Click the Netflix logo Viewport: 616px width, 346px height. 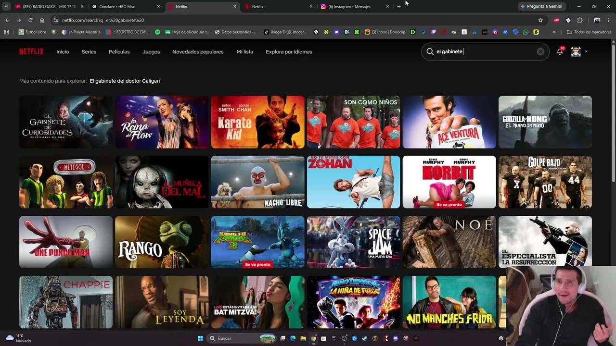31,51
